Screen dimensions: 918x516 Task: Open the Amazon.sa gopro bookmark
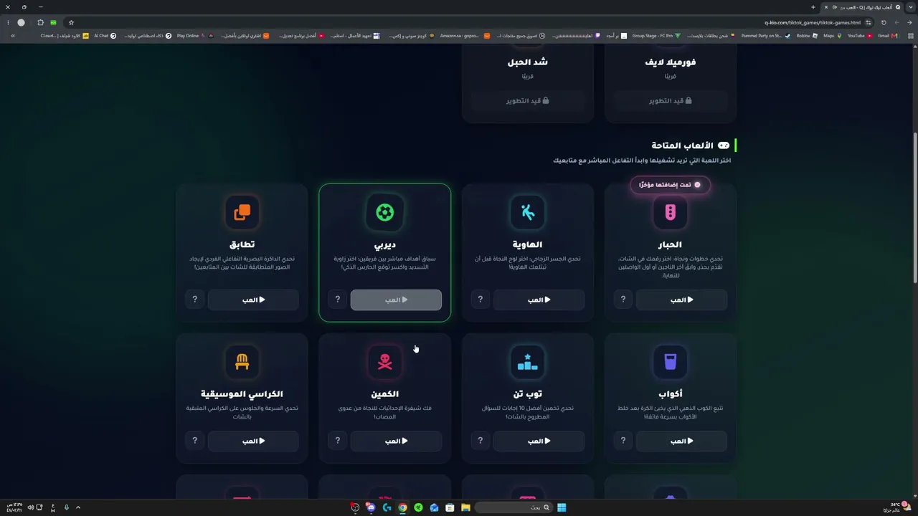[x=465, y=35]
